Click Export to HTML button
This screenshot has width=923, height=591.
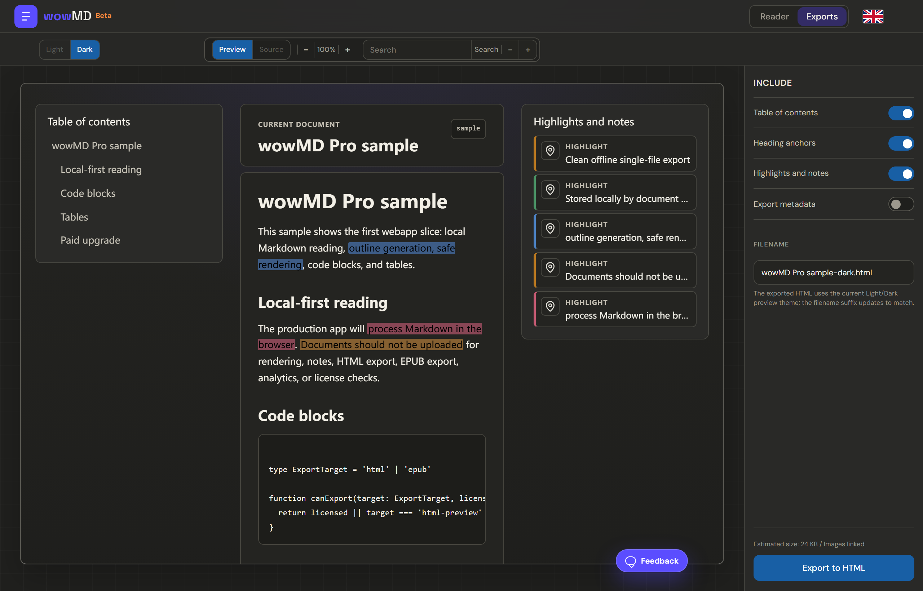(833, 568)
